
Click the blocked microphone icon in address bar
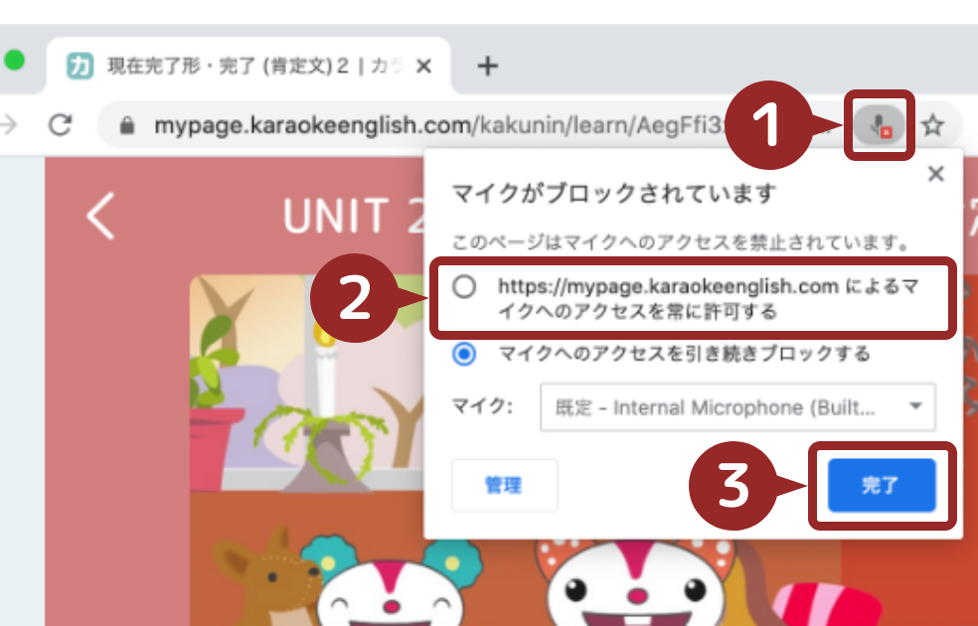point(879,124)
